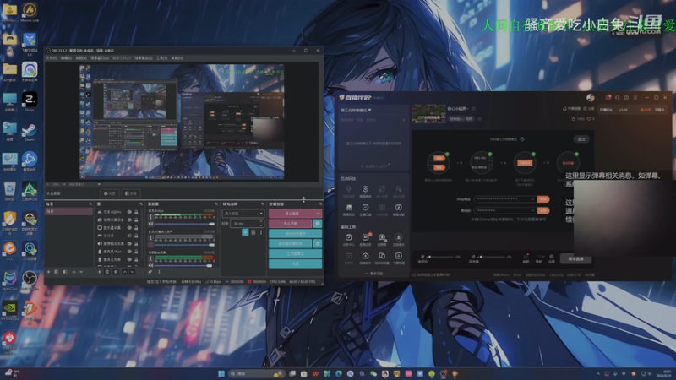Open advanced audio properties in mixer toolbar
Image resolution: width=676 pixels, height=380 pixels.
coord(150,272)
